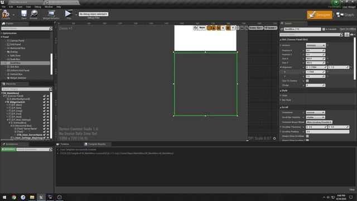Select Widget Switcher in the palette

(x=18, y=78)
